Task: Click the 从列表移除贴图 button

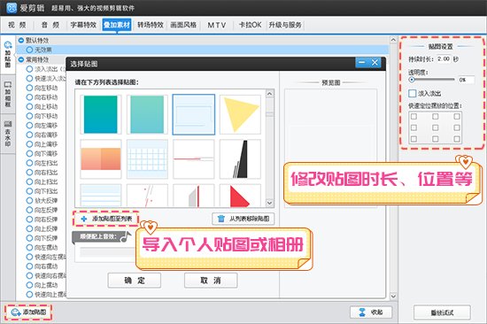Action: (243, 219)
